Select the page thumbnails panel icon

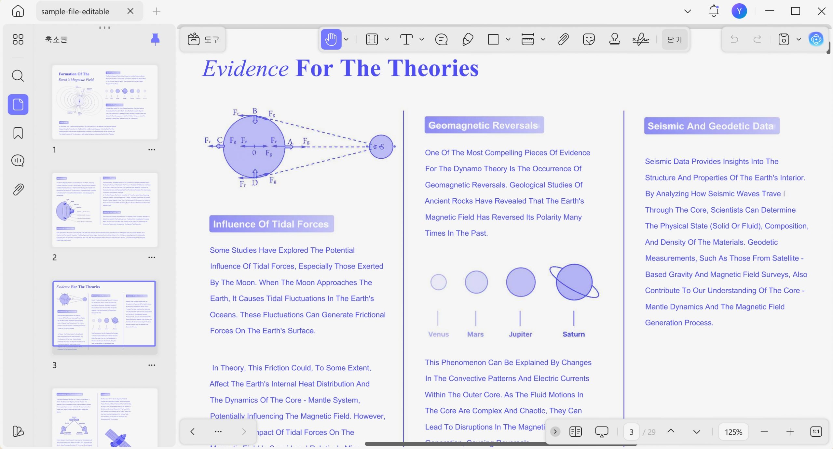[18, 104]
